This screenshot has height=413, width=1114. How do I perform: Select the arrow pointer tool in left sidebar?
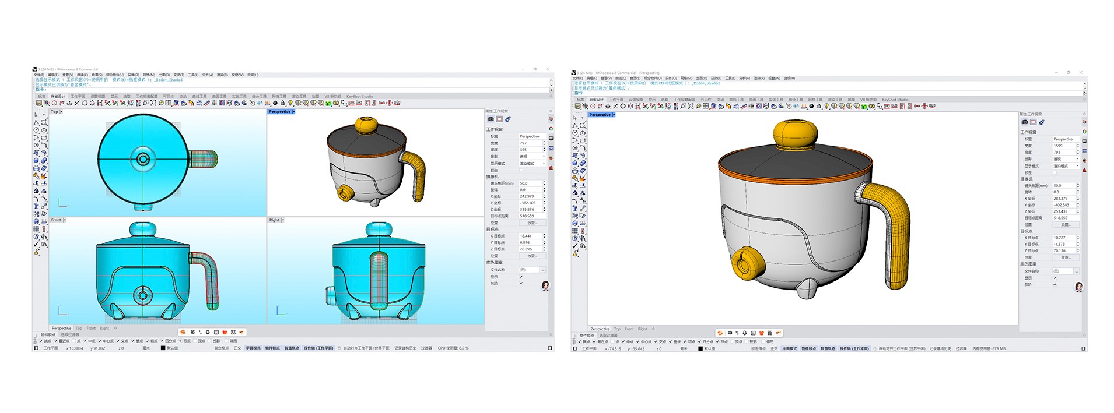pyautogui.click(x=36, y=115)
